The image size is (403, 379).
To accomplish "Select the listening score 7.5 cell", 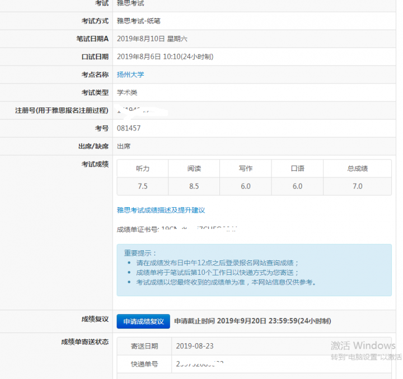I will click(143, 186).
